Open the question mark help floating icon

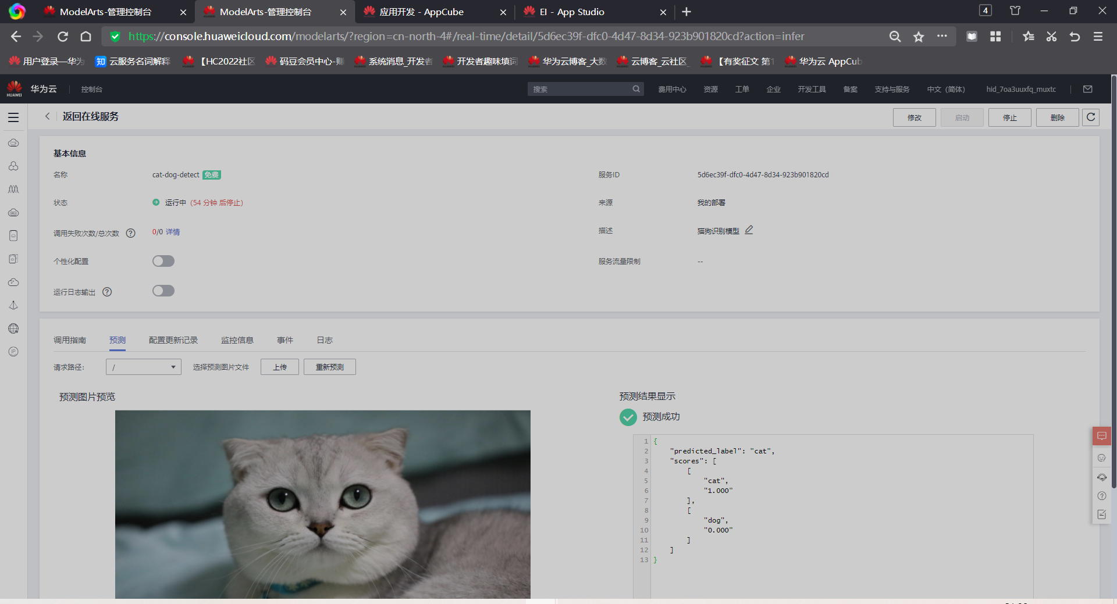(1102, 496)
